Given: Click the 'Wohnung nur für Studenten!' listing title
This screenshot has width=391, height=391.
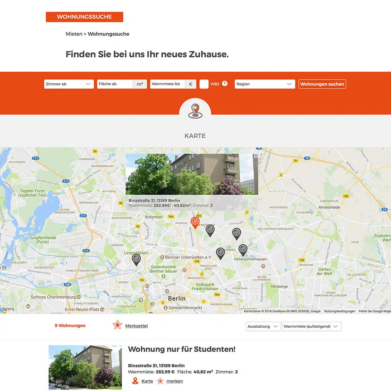Looking at the screenshot, I should coord(182,349).
